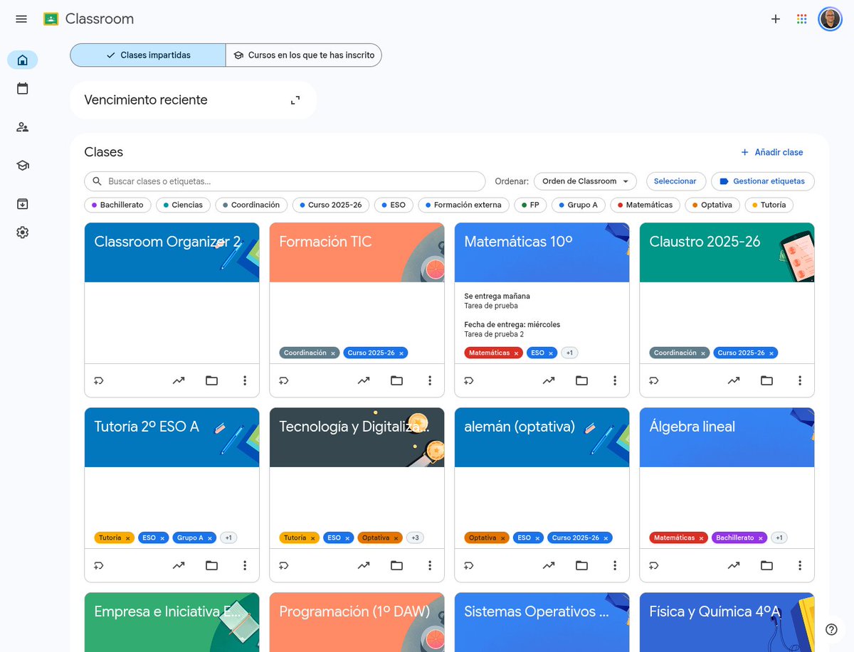Open the Tarea de prueba 2 assignment
This screenshot has width=854, height=652.
coord(494,334)
